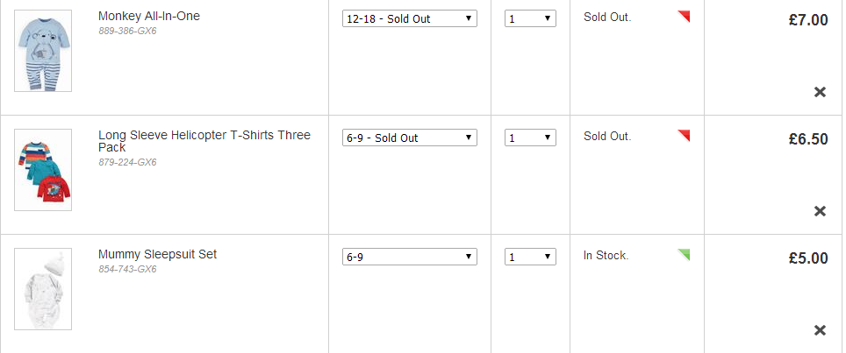The height and width of the screenshot is (353, 846).
Task: Click the In Stock status text
Action: point(606,256)
